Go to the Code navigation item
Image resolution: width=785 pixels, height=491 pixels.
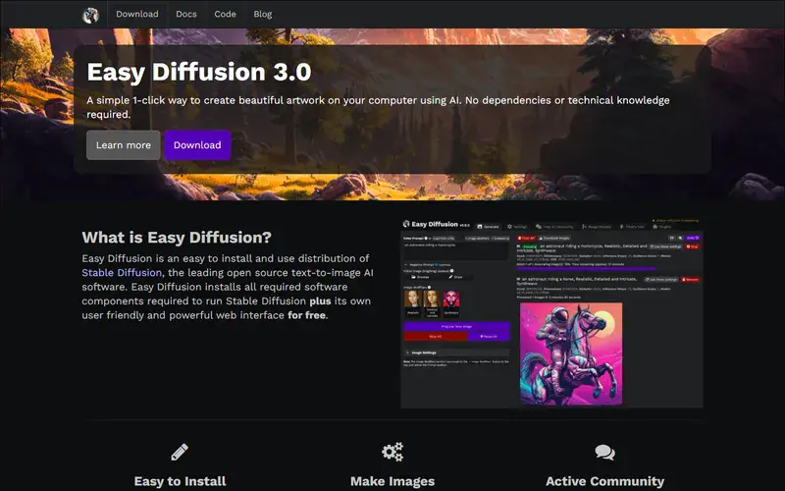tap(226, 14)
